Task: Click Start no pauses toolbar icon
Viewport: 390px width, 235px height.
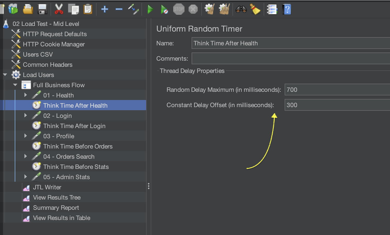Action: coord(164,10)
